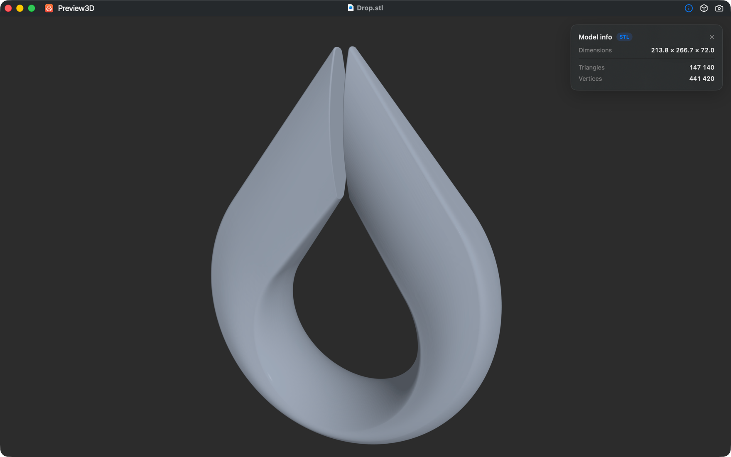Select the triangles count 147 140
The width and height of the screenshot is (731, 457).
click(702, 67)
